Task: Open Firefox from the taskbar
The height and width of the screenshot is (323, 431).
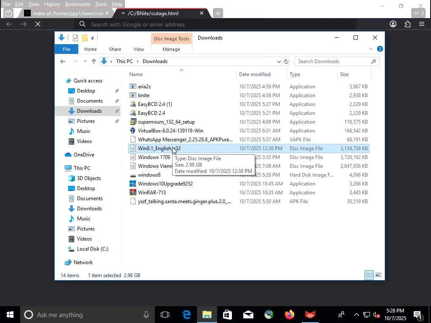Action: tap(289, 315)
